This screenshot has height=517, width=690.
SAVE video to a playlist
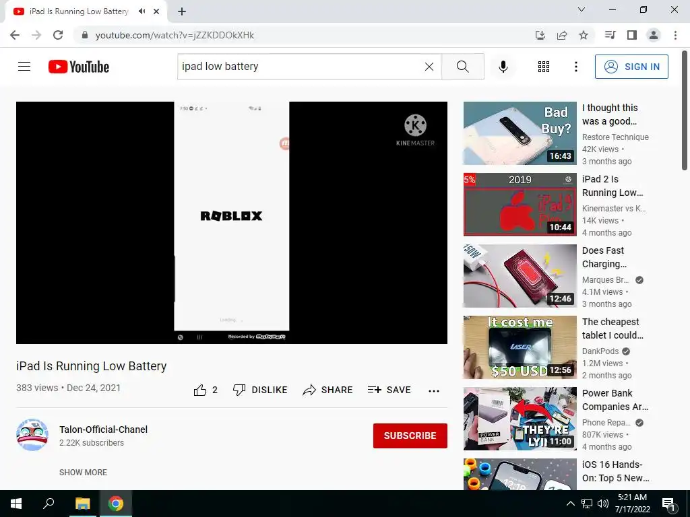[x=389, y=390]
